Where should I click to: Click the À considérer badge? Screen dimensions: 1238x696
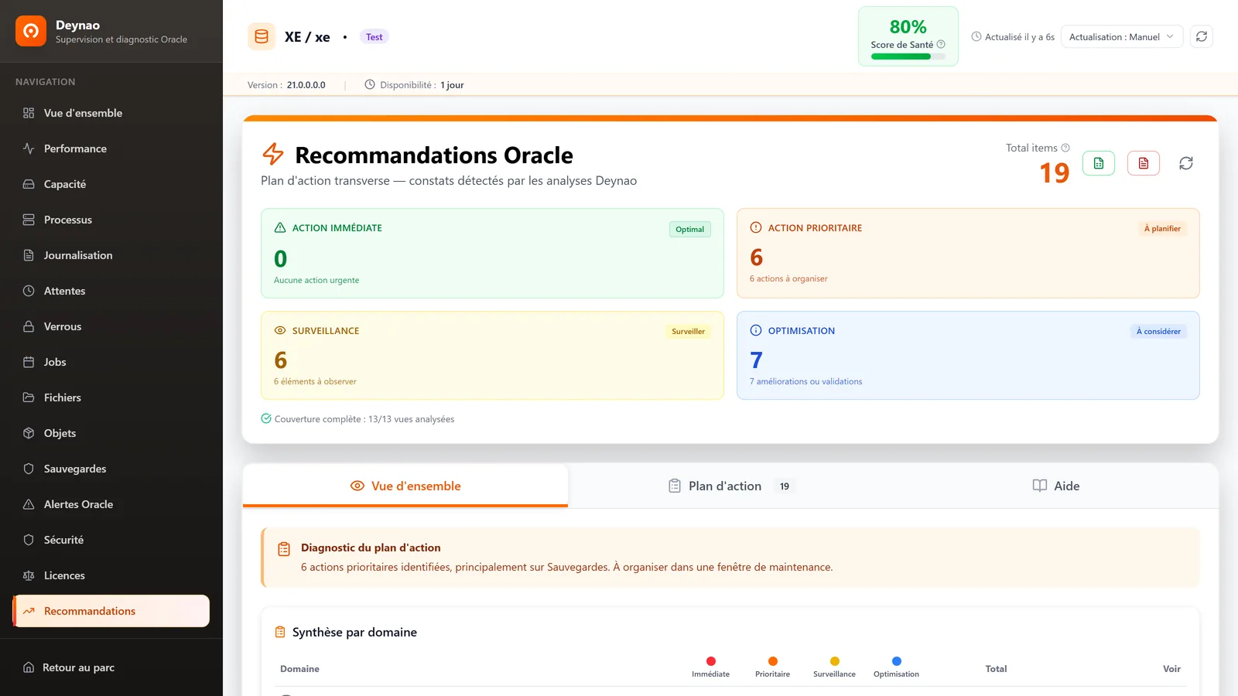coord(1158,332)
